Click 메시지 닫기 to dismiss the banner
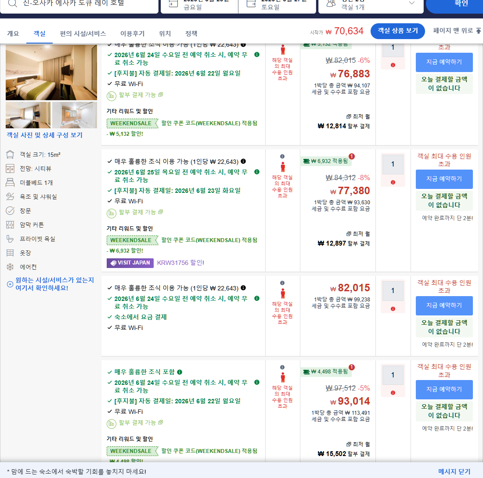 tap(454, 471)
